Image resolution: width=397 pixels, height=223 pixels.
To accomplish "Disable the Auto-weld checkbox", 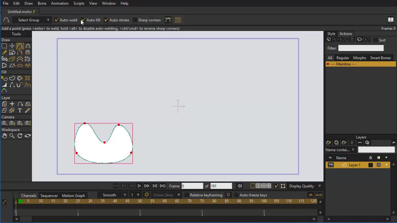I will [x=56, y=20].
